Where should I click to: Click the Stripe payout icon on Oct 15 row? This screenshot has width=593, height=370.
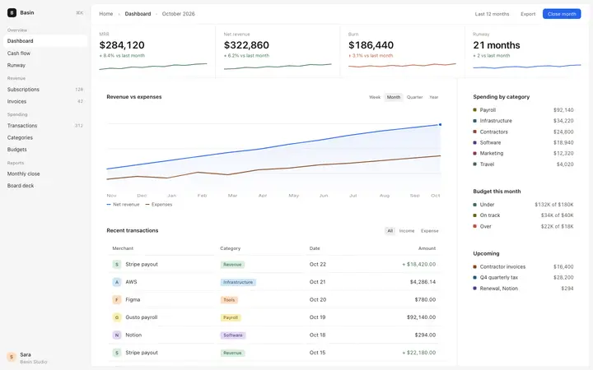(x=117, y=353)
